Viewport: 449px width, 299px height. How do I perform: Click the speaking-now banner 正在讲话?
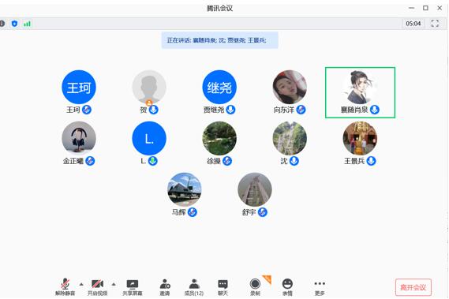[x=219, y=40]
